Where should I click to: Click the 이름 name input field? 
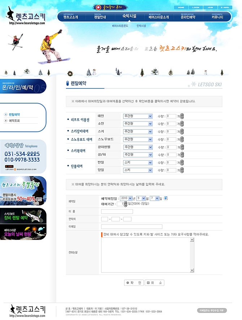[x=117, y=211]
